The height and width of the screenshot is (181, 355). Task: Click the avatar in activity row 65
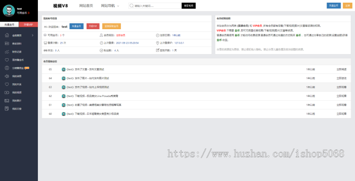pyautogui.click(x=64, y=69)
